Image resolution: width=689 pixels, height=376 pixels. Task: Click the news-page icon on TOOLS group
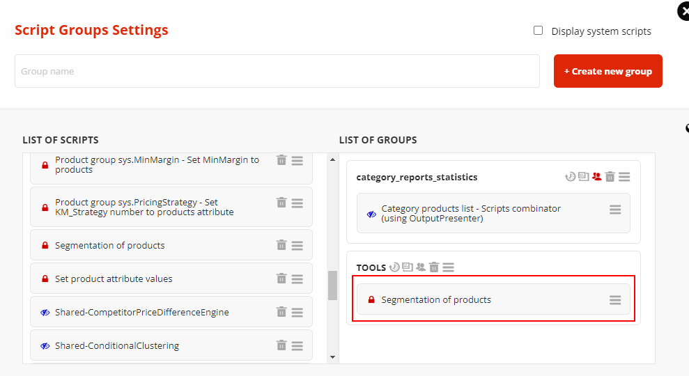(x=408, y=267)
